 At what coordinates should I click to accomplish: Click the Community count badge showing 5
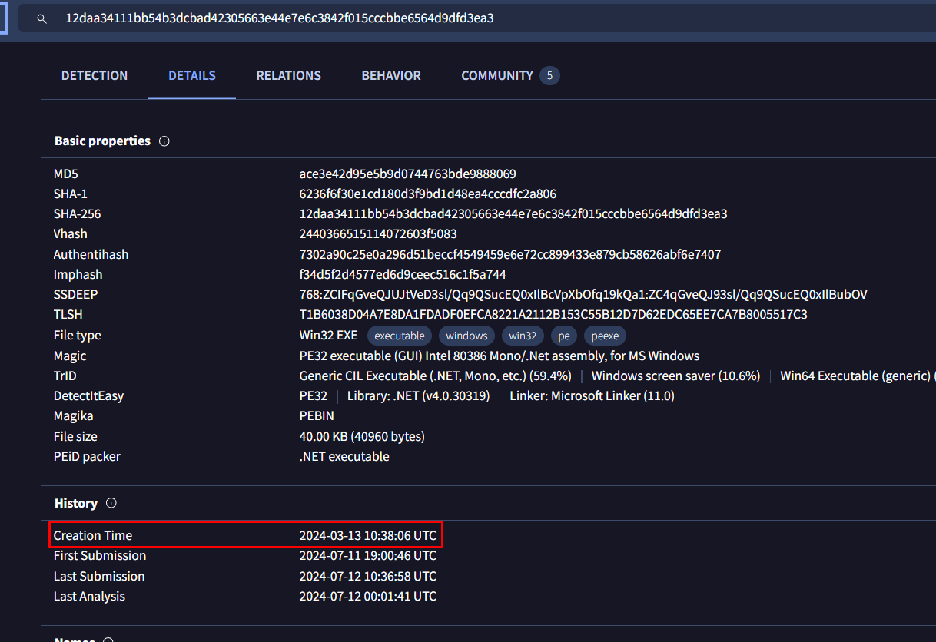click(549, 75)
